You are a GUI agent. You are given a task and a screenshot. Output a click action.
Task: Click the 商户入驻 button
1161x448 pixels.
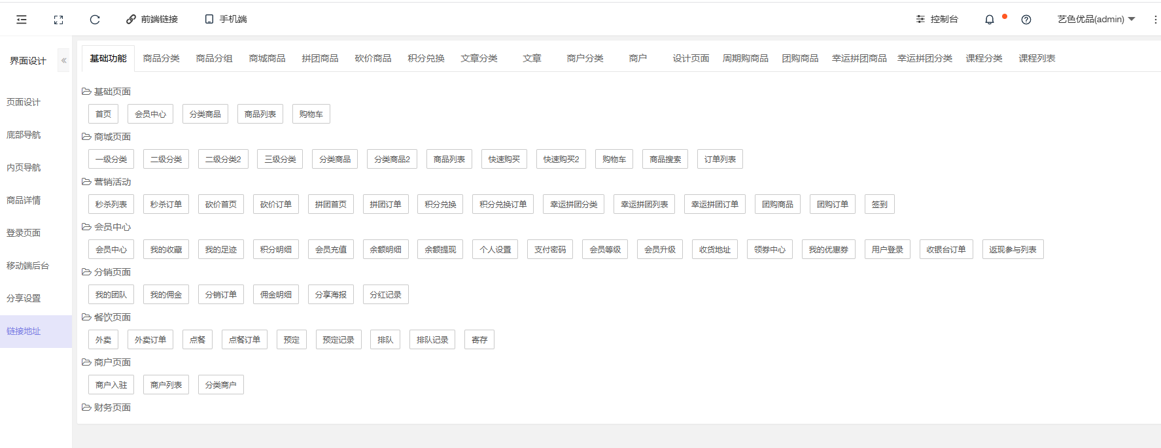click(111, 385)
